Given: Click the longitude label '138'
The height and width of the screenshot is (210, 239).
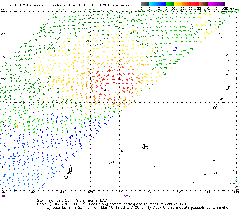Looking at the screenshot, I should coord(119,192).
